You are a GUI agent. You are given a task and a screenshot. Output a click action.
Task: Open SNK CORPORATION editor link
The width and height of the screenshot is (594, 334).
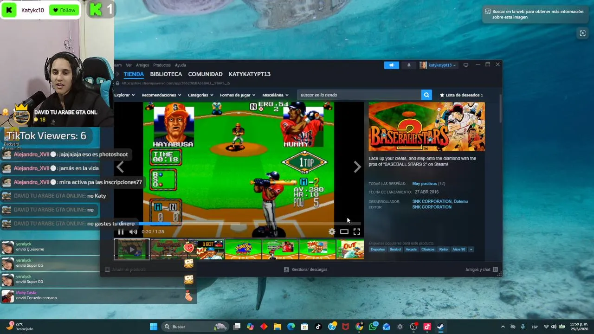[432, 207]
